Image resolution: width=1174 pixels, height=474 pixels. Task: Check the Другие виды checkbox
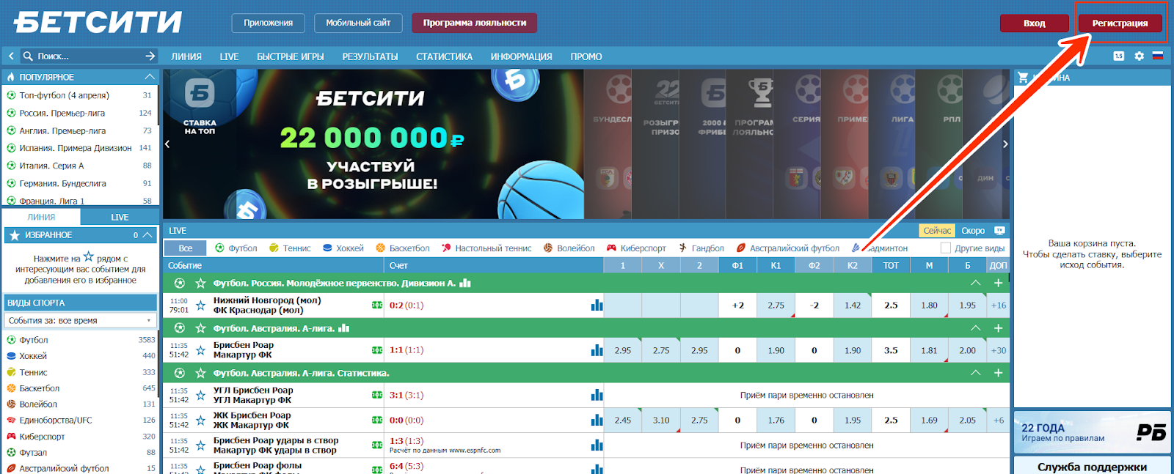click(945, 248)
